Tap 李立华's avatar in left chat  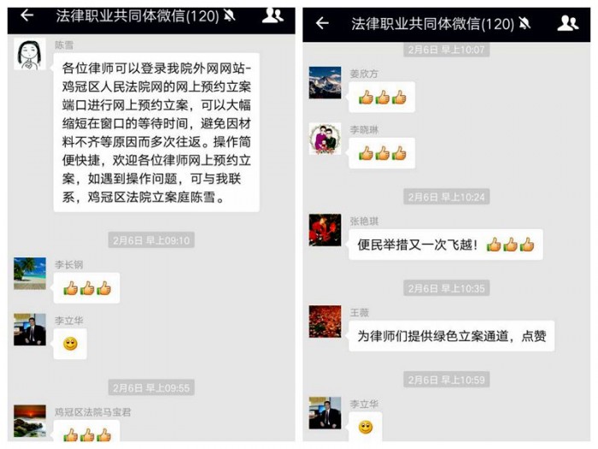[x=30, y=329]
